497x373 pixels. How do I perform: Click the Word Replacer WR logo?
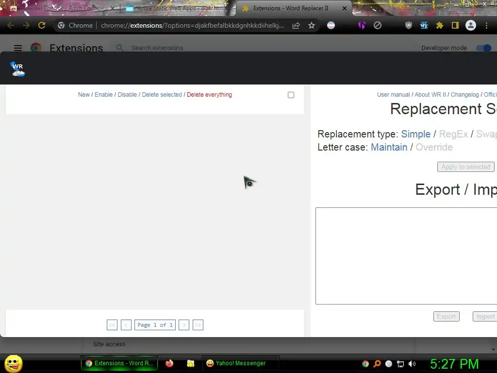tap(17, 68)
